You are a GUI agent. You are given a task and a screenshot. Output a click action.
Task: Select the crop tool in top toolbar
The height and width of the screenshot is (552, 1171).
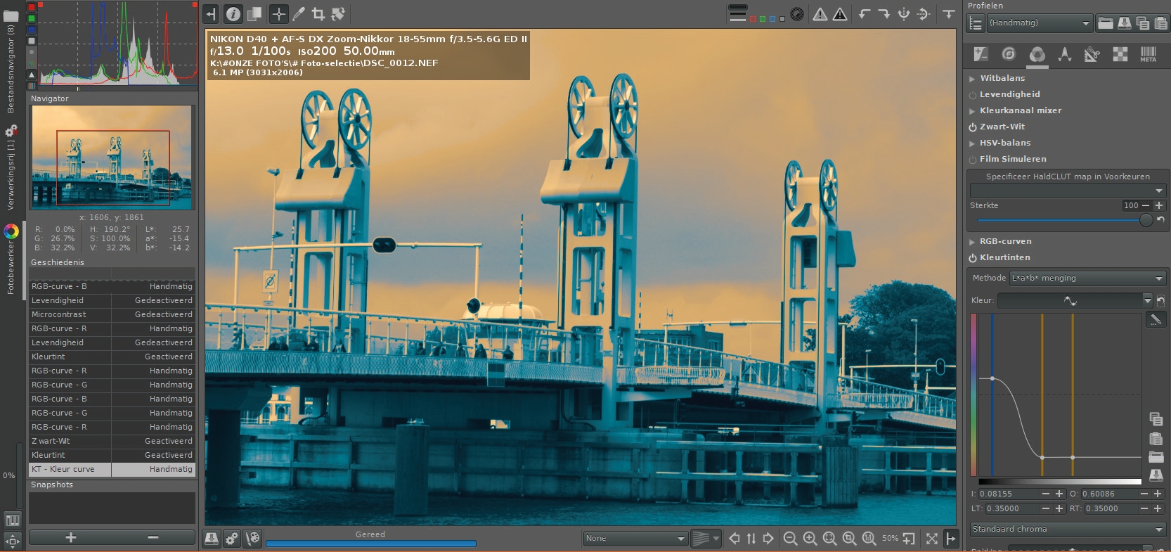[318, 14]
